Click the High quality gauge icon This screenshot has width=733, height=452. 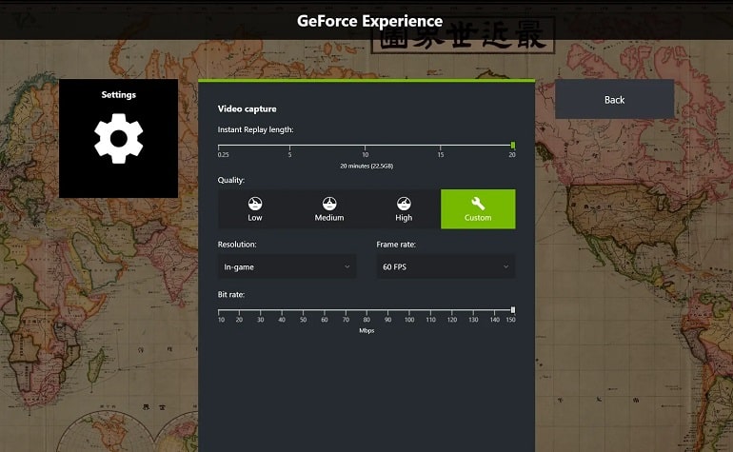(x=404, y=204)
